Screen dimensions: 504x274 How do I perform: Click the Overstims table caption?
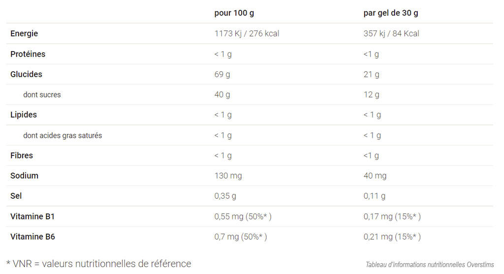429,265
